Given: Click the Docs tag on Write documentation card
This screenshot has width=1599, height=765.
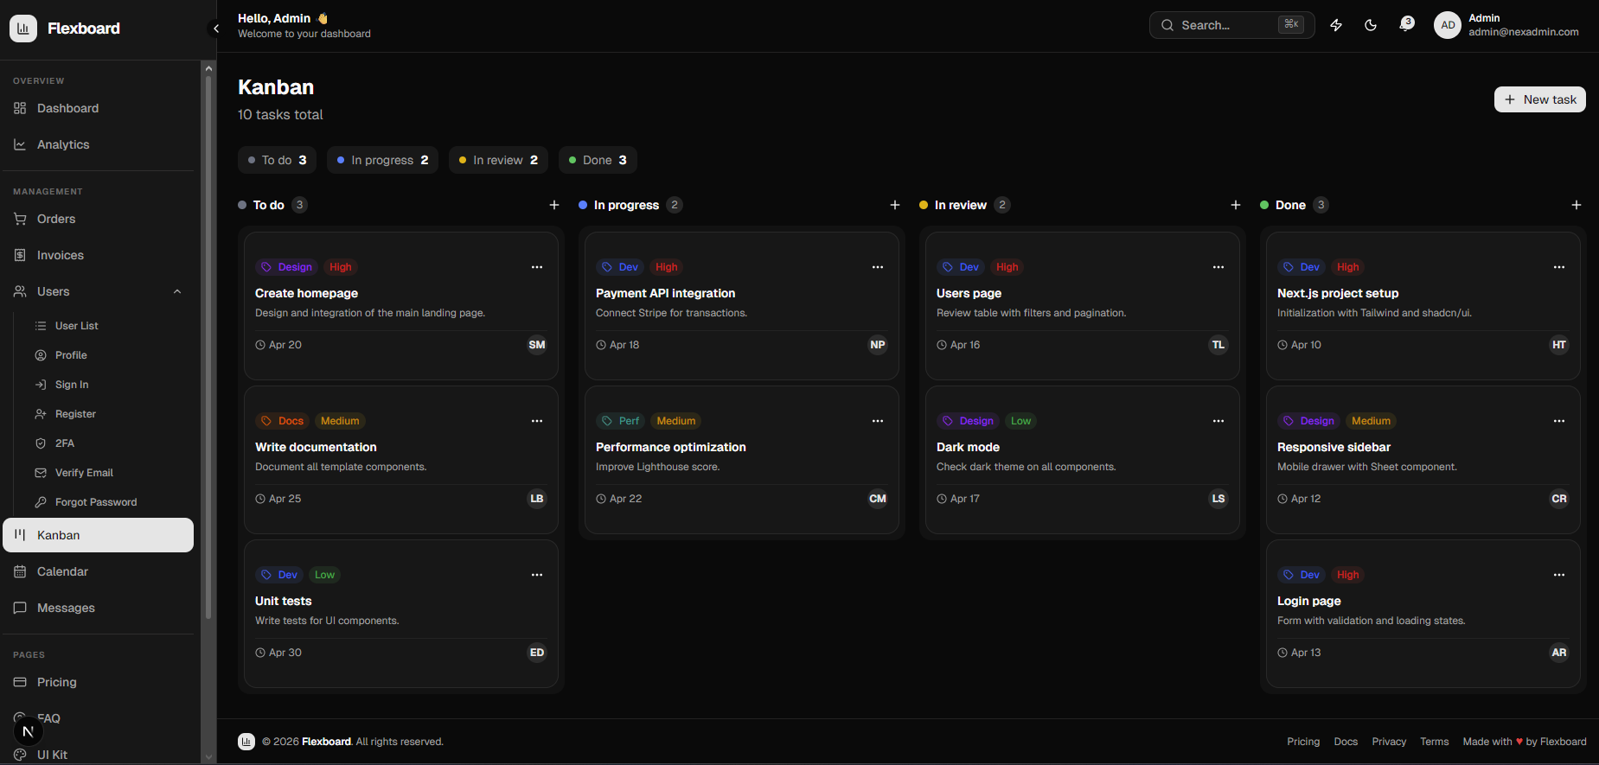Looking at the screenshot, I should (283, 421).
